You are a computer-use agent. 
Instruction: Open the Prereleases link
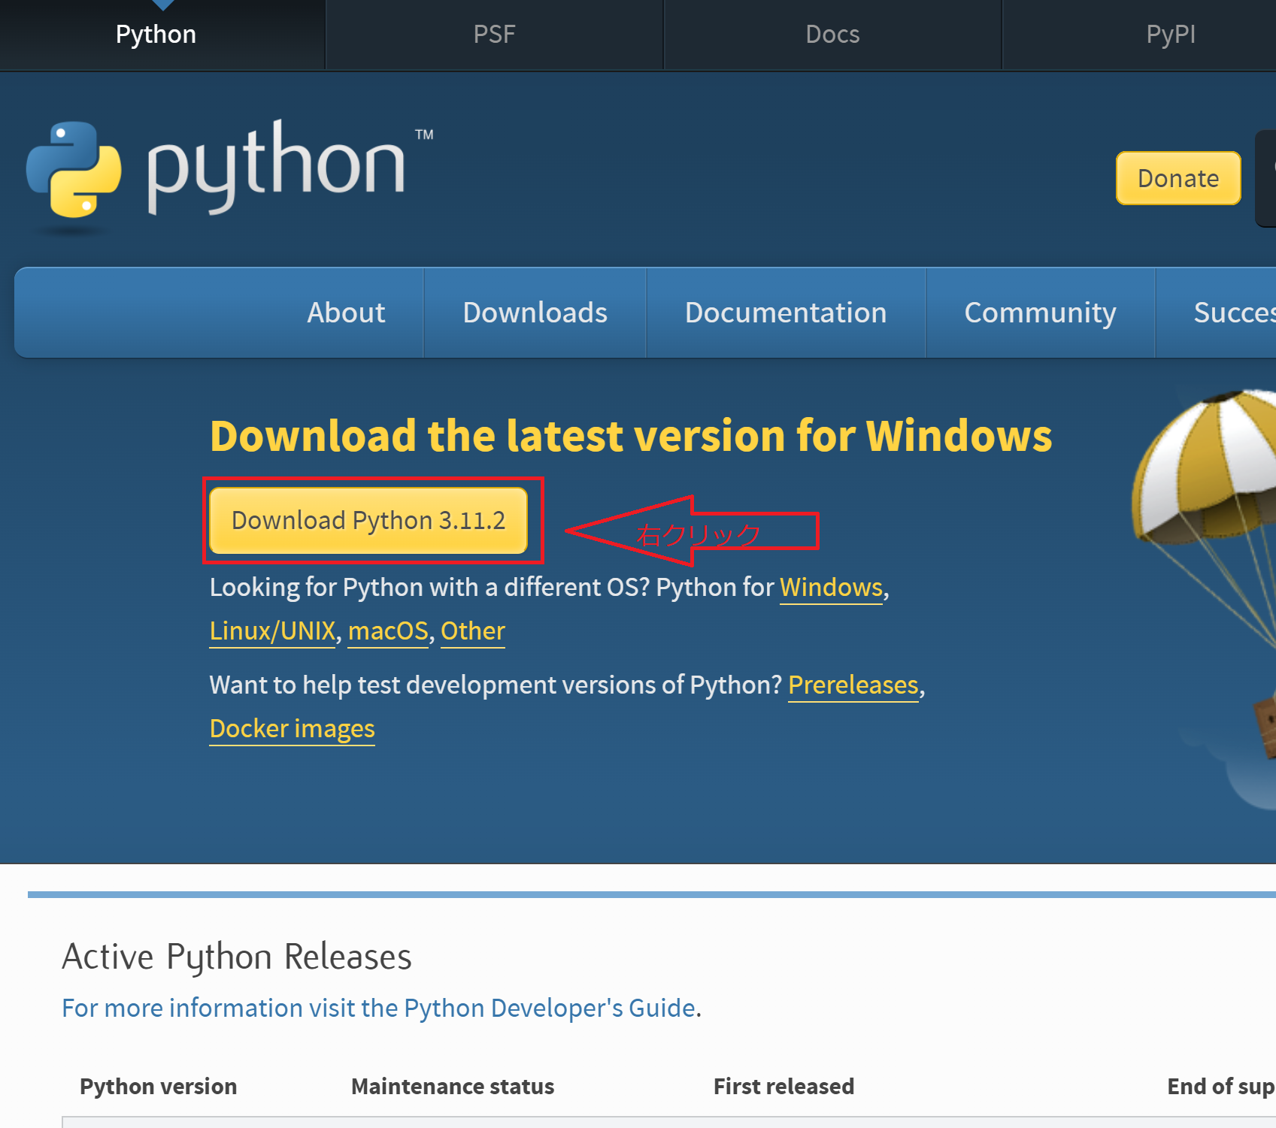tap(853, 685)
